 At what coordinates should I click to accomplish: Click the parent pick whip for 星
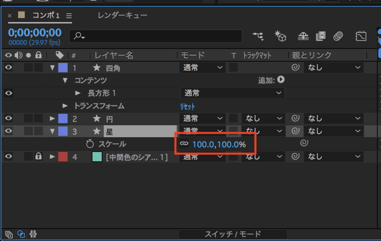click(x=295, y=131)
